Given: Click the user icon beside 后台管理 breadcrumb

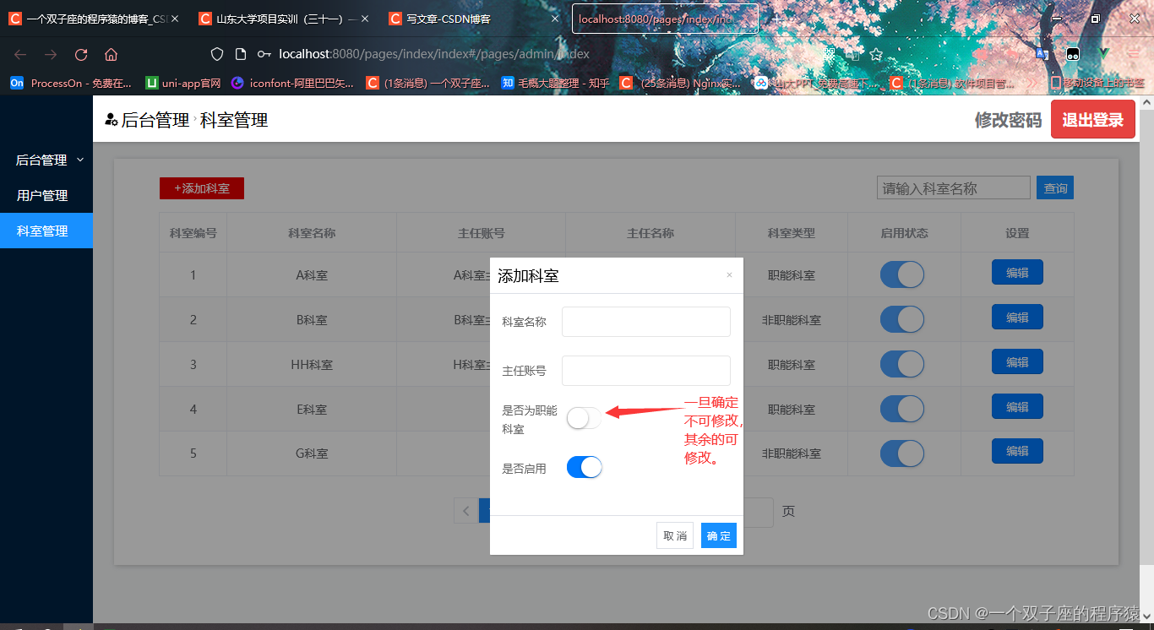Looking at the screenshot, I should click(111, 120).
